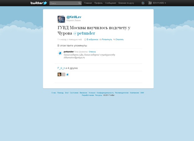Click the search magnifier icon

pos(80,3)
